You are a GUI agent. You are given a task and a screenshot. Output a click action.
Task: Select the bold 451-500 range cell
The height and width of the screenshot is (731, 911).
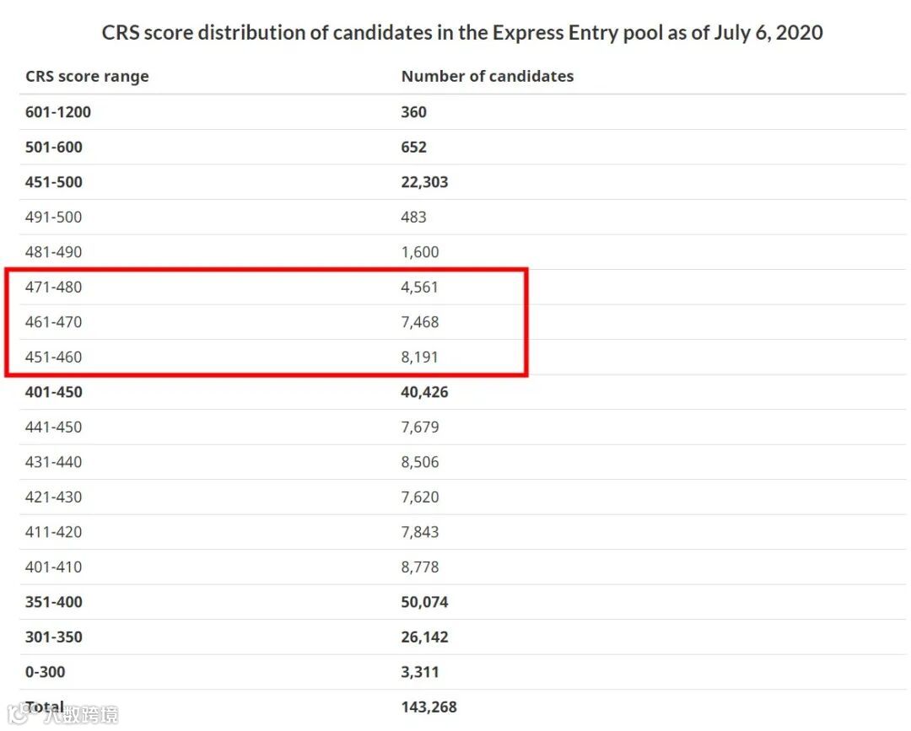54,182
